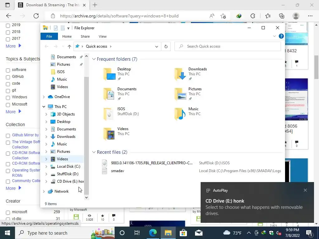Image resolution: width=319 pixels, height=239 pixels.
Task: Open Task View on taskbar
Action: (x=137, y=233)
